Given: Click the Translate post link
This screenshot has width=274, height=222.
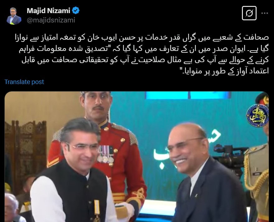Looking at the screenshot, I should (x=24, y=82).
